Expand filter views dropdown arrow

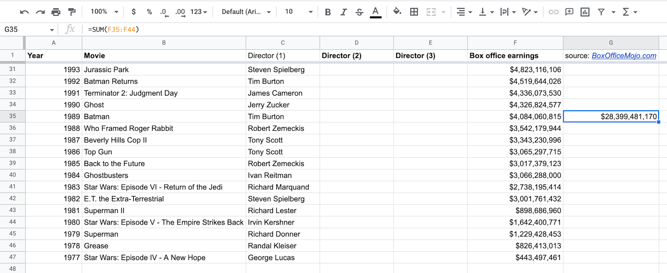pos(613,12)
